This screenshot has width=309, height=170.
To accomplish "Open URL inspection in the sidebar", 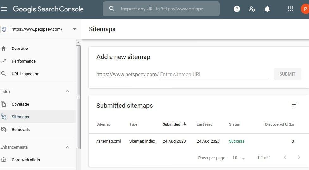I will pos(38,74).
